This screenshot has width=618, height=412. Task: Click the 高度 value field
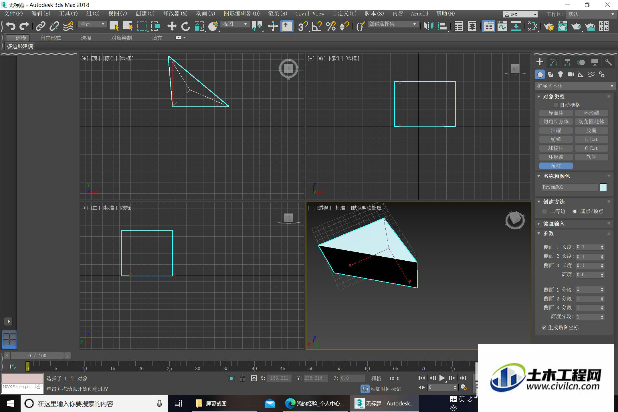[588, 275]
